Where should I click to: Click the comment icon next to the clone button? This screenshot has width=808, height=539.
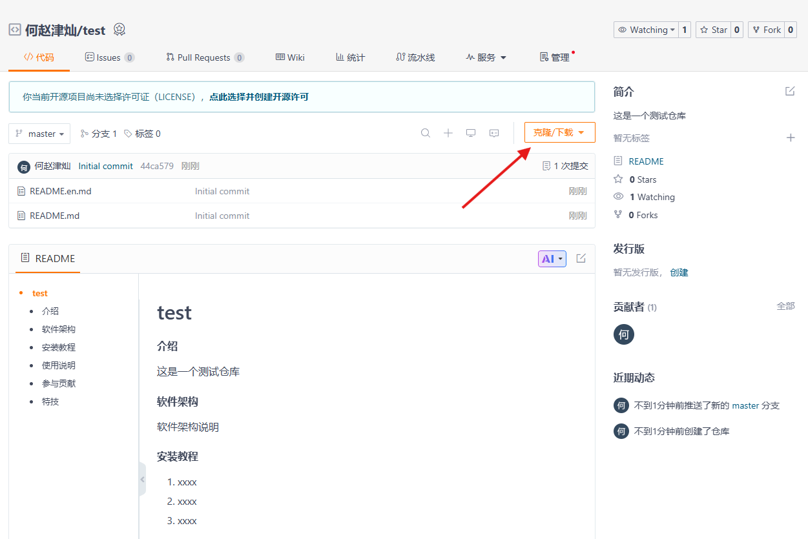click(x=494, y=133)
